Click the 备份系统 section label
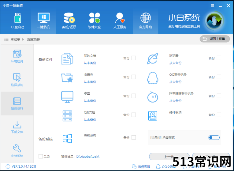This screenshot has width=234, height=171. 46,139
